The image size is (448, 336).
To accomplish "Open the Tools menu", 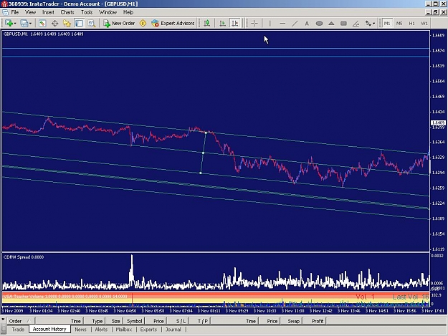I will point(87,12).
